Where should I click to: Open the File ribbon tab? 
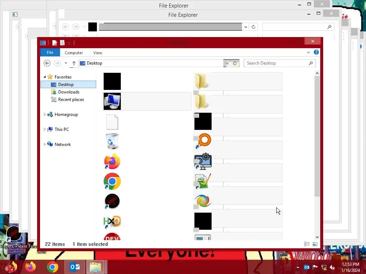tap(50, 53)
